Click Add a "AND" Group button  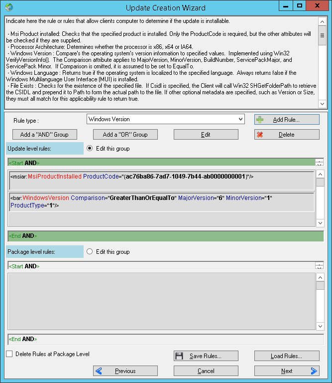point(45,135)
